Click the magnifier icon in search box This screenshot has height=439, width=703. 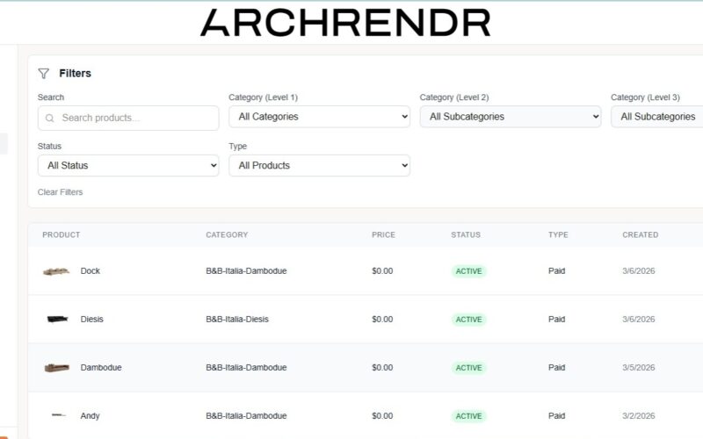click(50, 119)
